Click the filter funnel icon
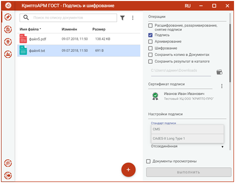The image size is (235, 183). (122, 18)
